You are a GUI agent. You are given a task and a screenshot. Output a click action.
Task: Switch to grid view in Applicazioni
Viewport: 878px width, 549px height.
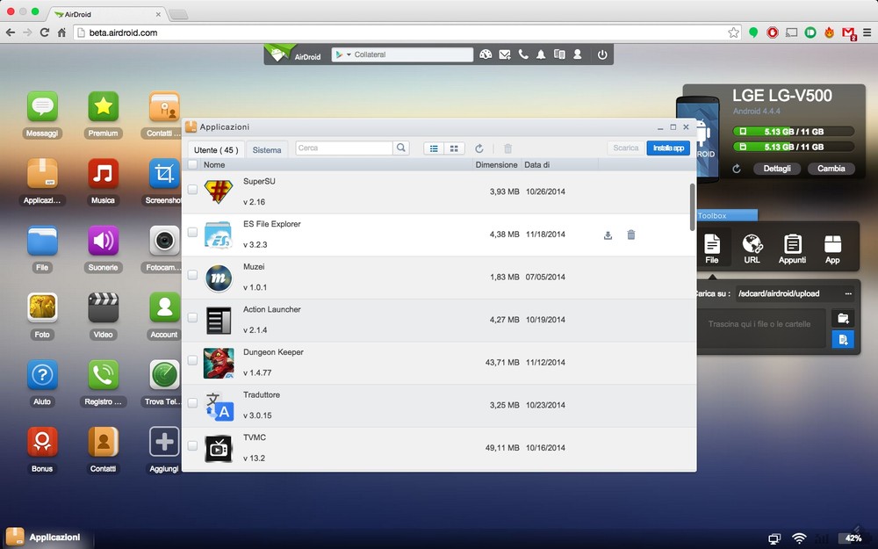[x=454, y=148]
